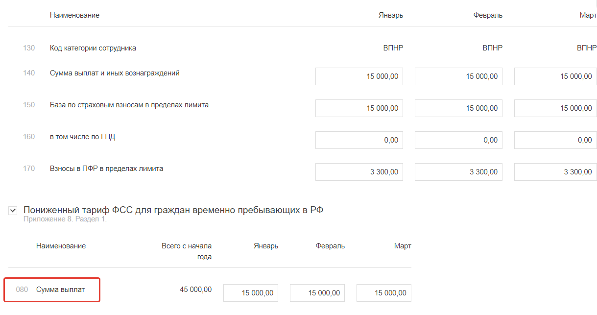Click the 45 000,00 year-to-date total
This screenshot has height=315, width=597.
tap(196, 290)
